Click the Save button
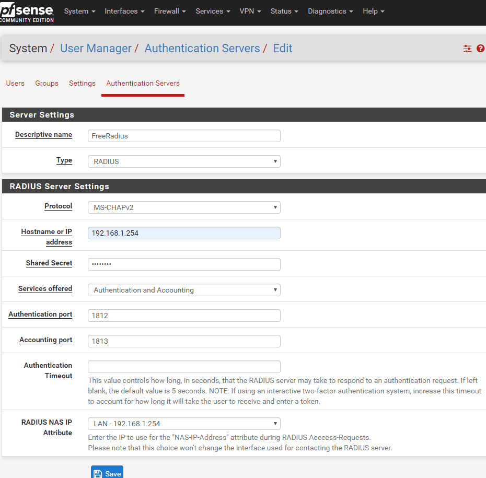Viewport: 486px width, 478px height. pos(107,473)
